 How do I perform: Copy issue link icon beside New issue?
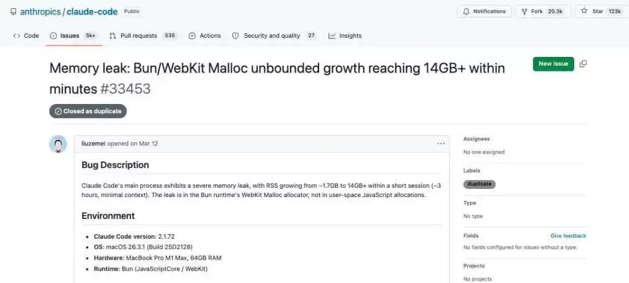click(583, 64)
